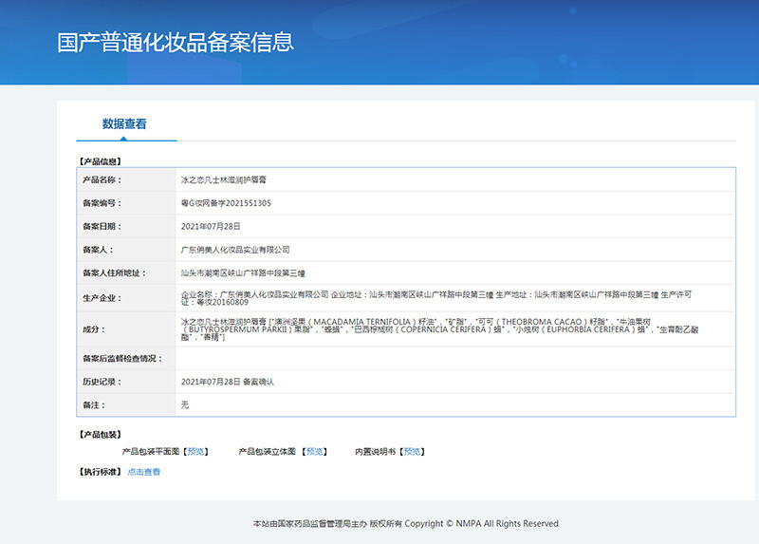Click 点击查看 link beside 执行标准

coord(143,472)
